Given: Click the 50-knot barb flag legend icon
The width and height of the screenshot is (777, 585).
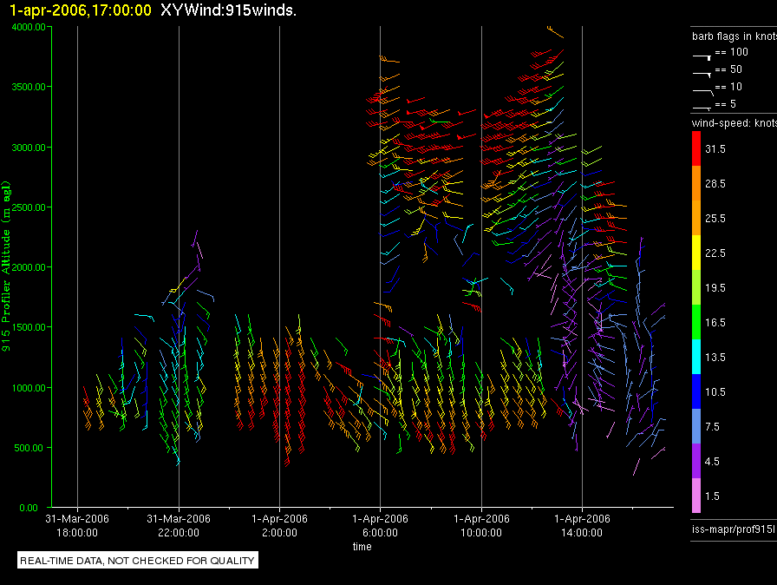Looking at the screenshot, I should click(x=702, y=75).
